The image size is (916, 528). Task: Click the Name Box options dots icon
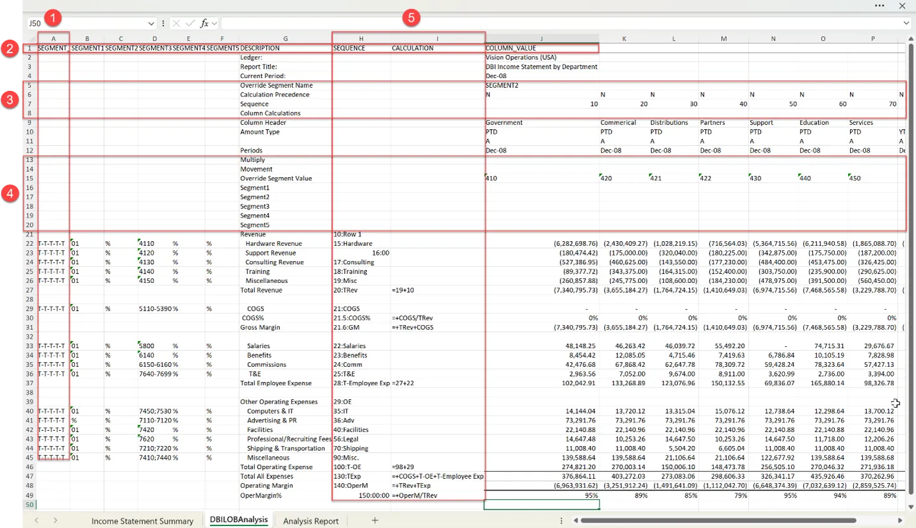coord(164,23)
